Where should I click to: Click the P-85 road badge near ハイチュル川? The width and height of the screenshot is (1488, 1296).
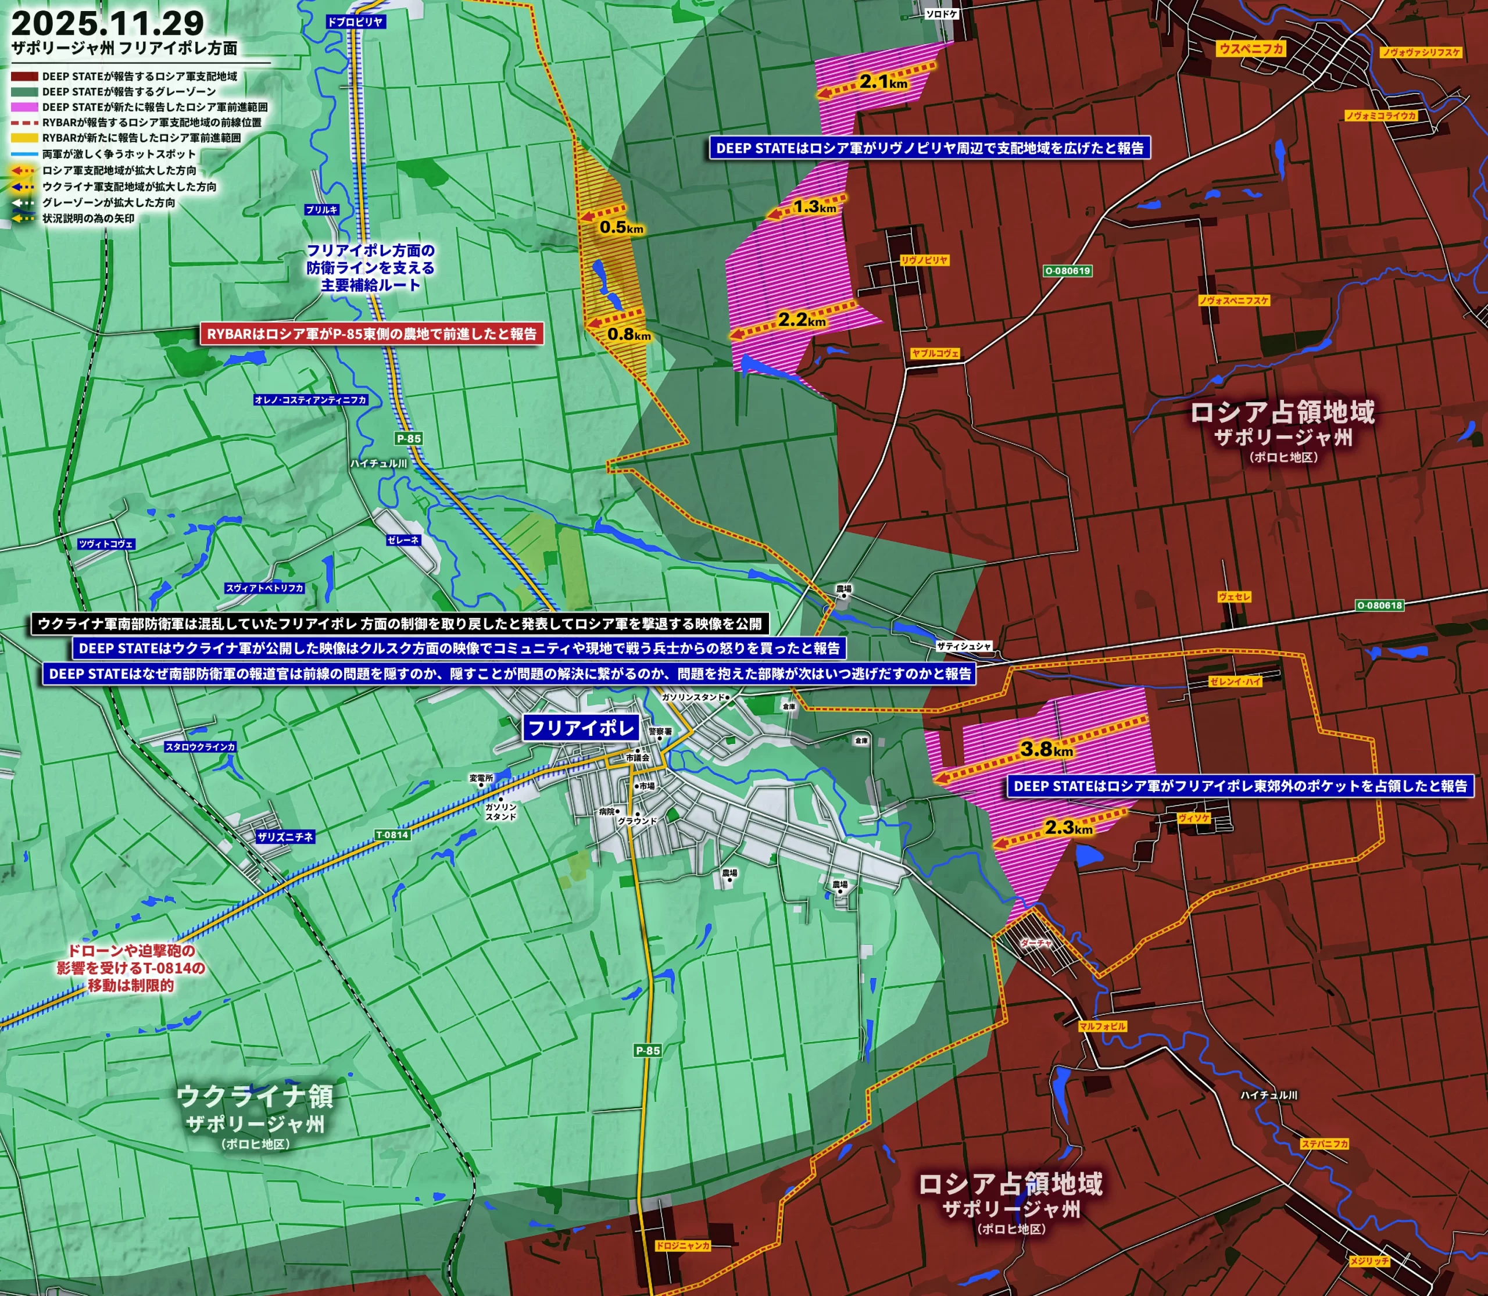(408, 438)
